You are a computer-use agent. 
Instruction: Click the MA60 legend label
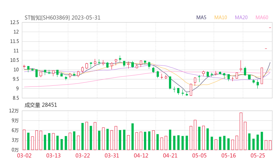tap(262, 18)
